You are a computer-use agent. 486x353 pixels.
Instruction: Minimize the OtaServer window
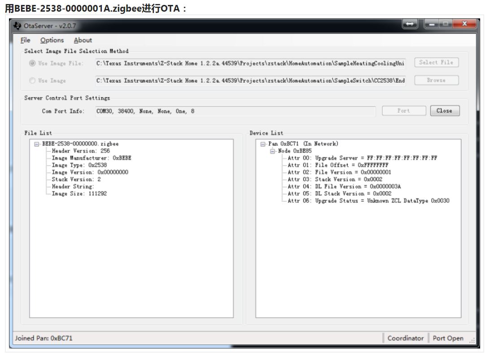click(431, 24)
